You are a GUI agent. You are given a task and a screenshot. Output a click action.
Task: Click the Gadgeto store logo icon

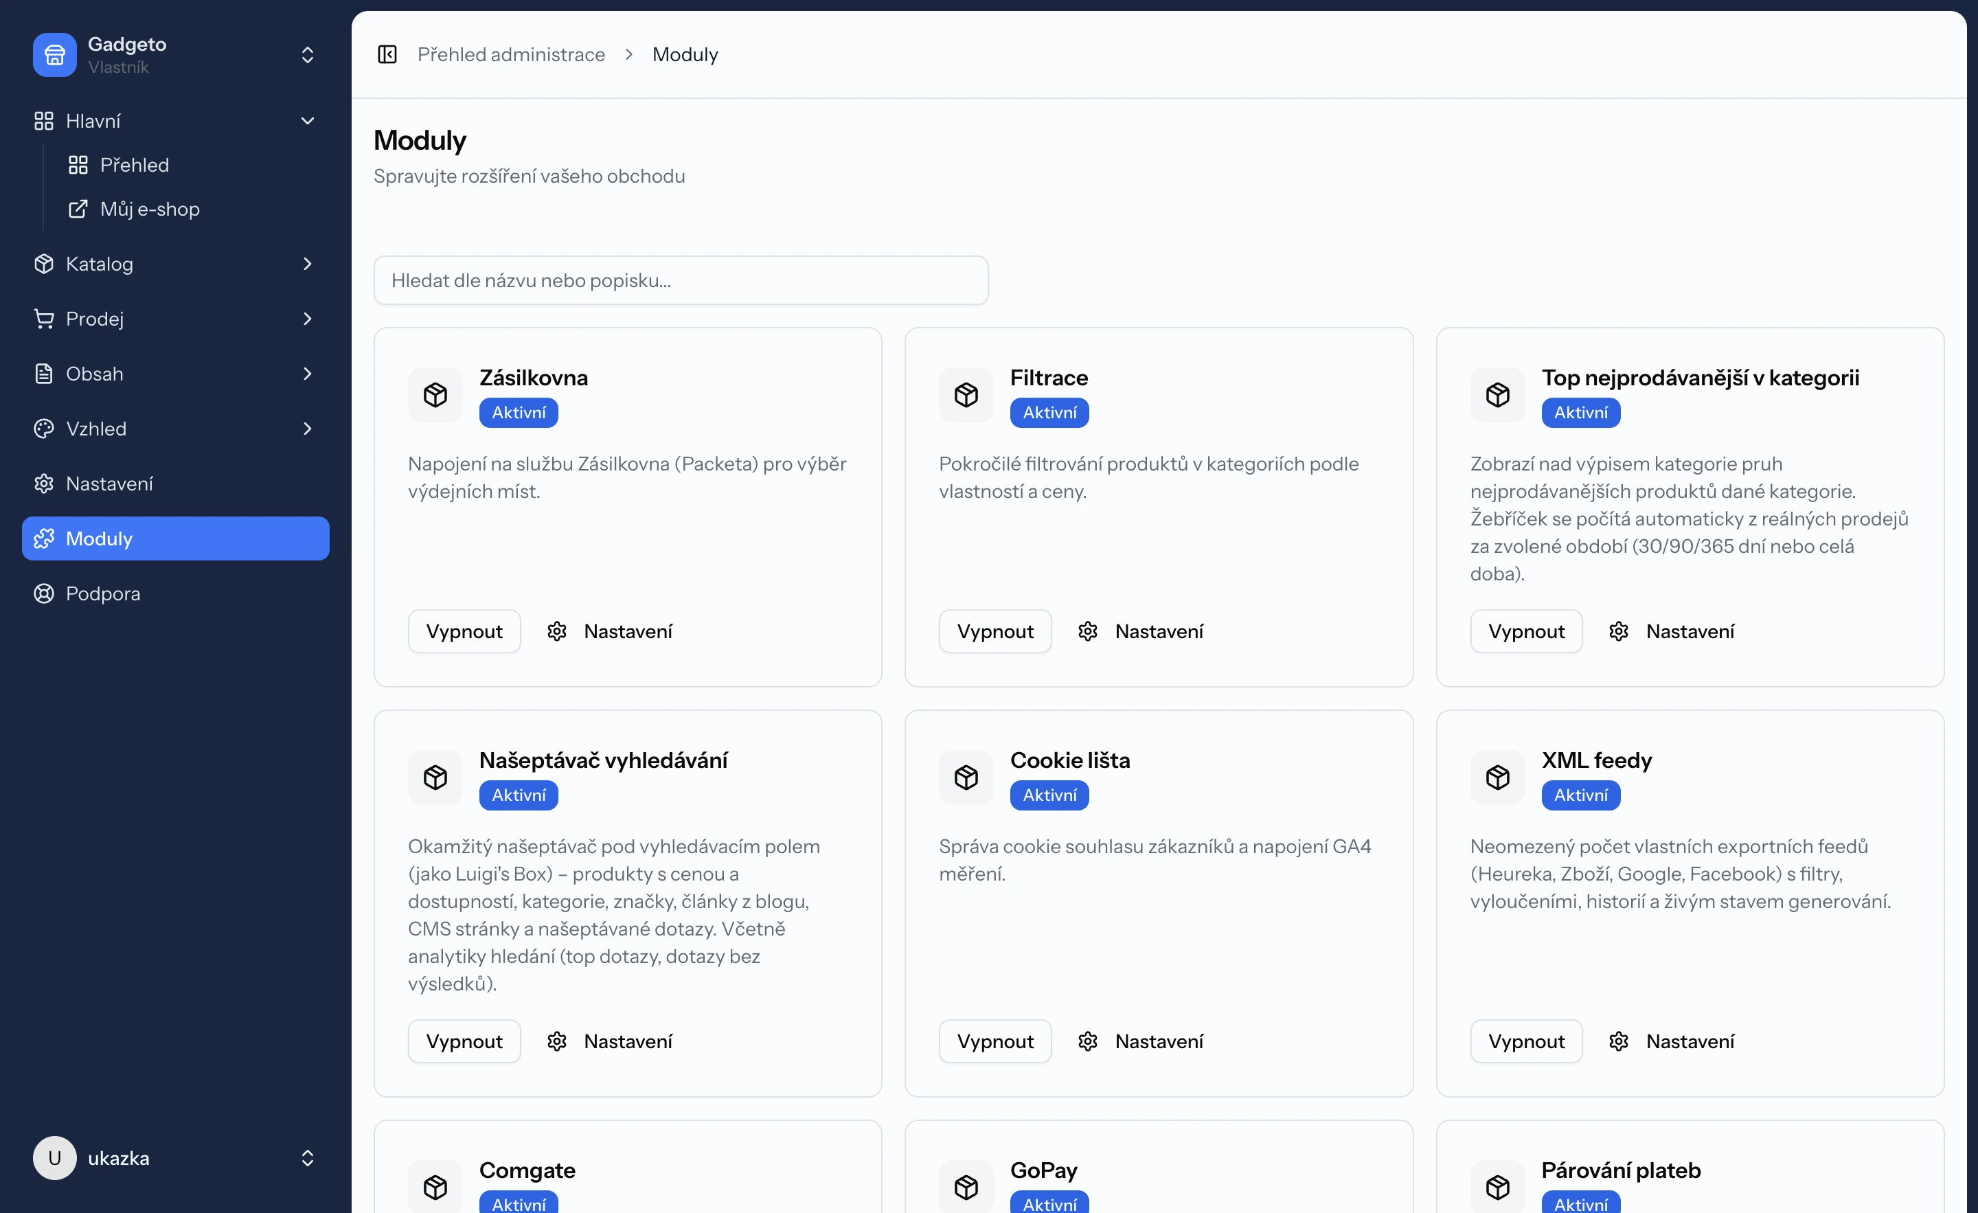[x=54, y=54]
